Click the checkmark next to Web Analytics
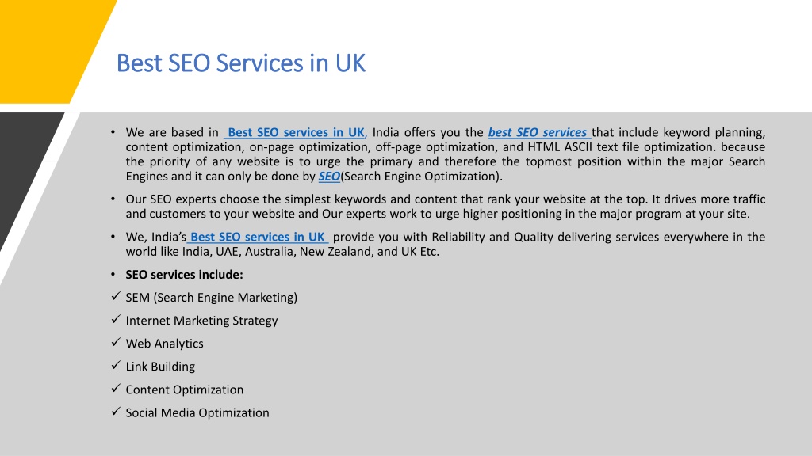 [x=116, y=342]
